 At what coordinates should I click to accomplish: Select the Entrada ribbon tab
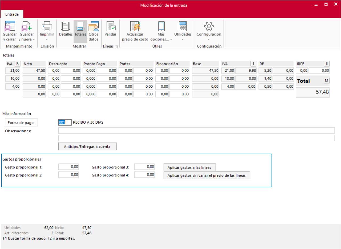[12, 14]
